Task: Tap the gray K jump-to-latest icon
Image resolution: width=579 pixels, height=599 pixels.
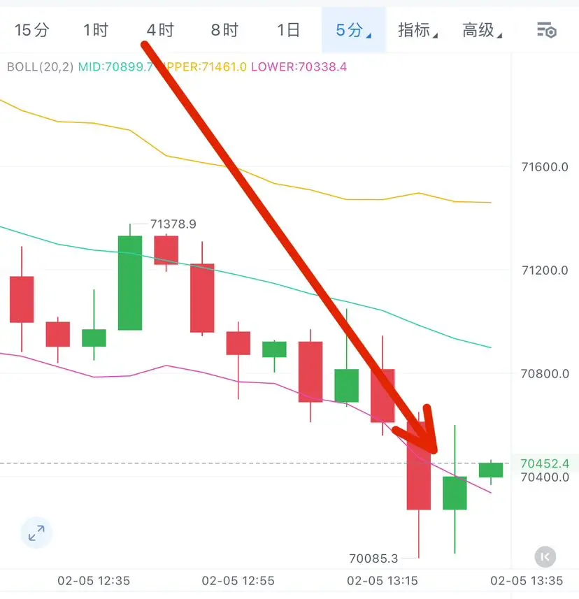Action: click(x=545, y=557)
